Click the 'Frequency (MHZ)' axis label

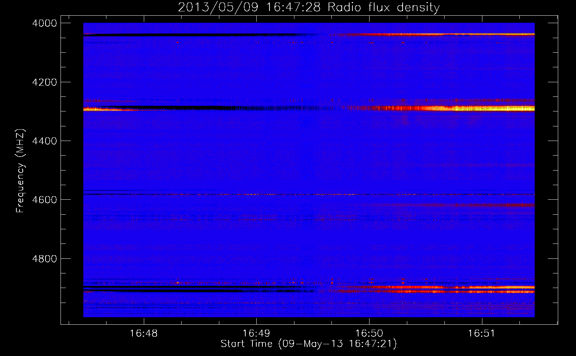21,171
